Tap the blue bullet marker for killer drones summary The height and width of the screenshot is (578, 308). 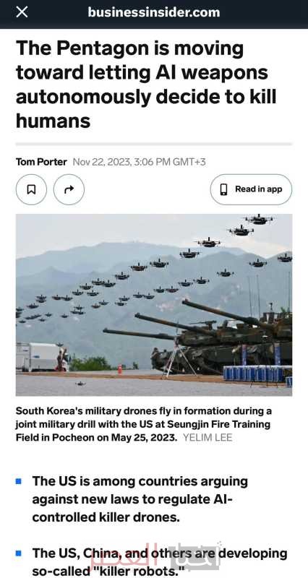[19, 481]
